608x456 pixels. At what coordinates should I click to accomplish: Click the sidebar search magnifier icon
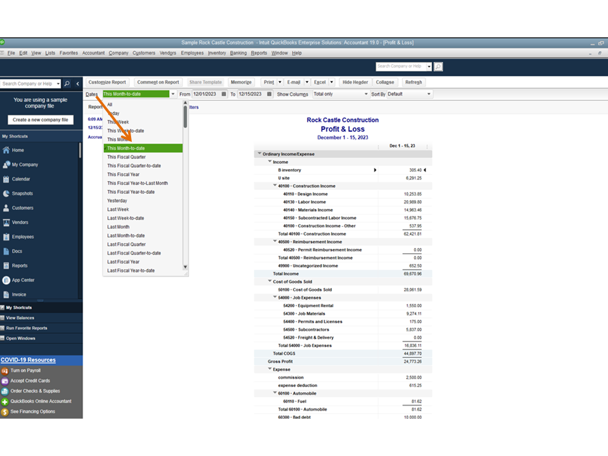[x=67, y=84]
